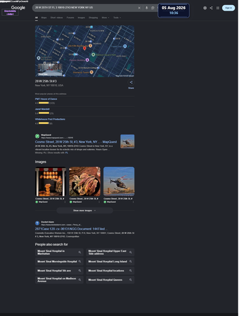This screenshot has width=241, height=316.
Task: Open Janet Mandell link
Action: coord(42,109)
